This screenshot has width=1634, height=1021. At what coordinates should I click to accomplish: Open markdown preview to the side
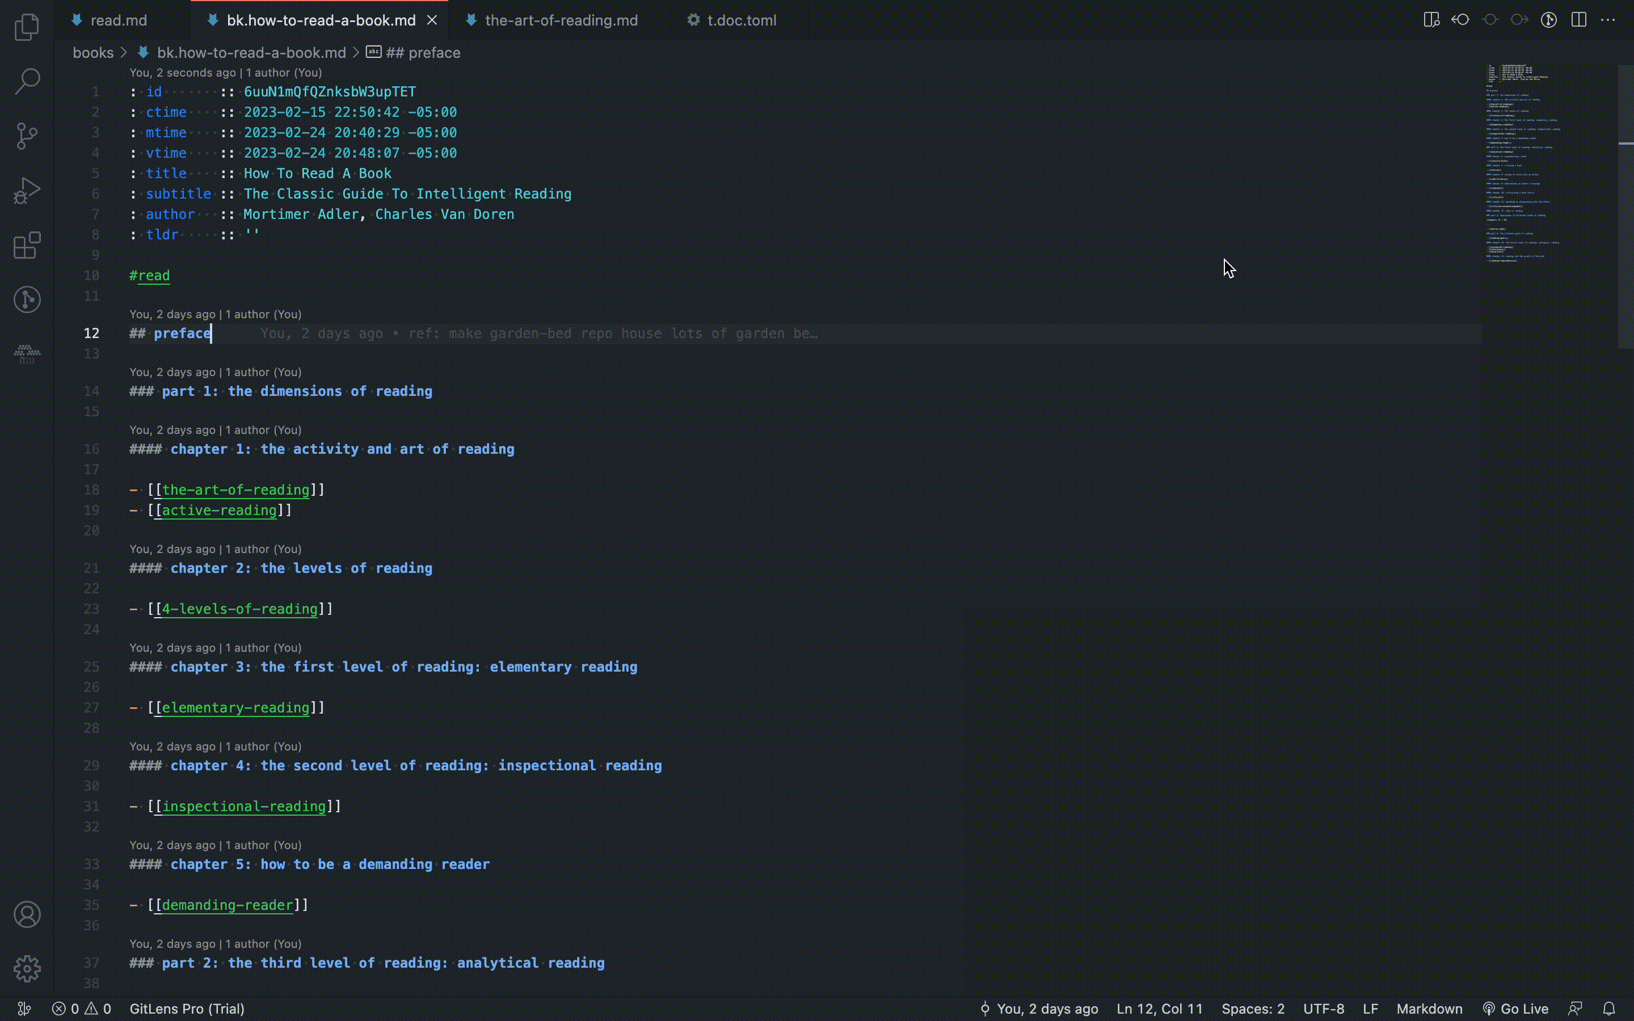(x=1431, y=20)
